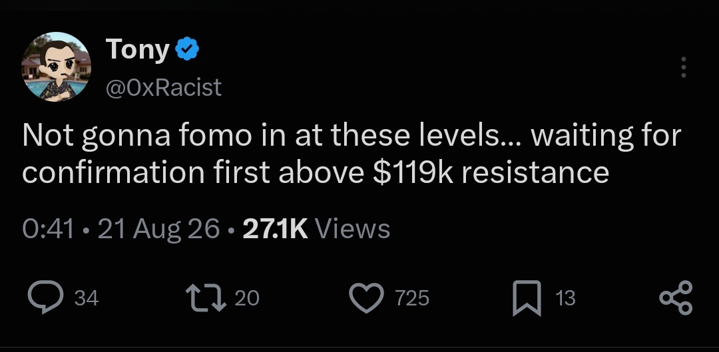Click the blue verified checkmark badge

coord(188,49)
